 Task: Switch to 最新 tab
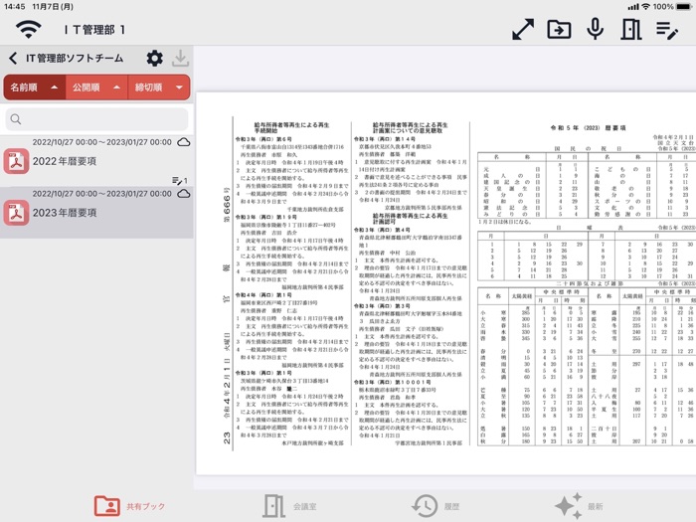(580, 506)
